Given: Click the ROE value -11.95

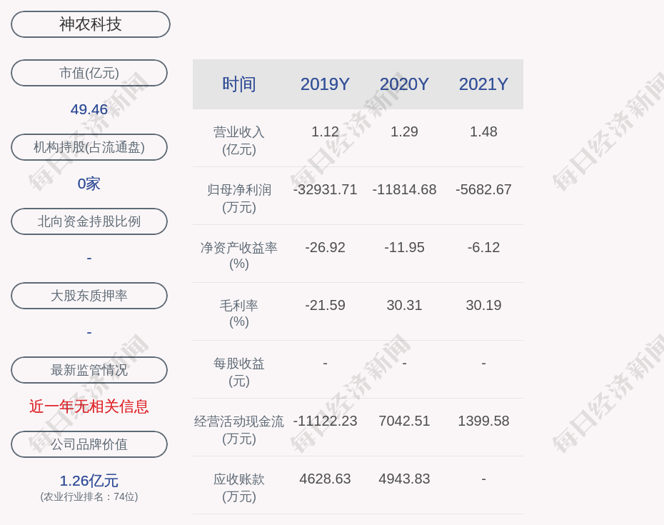Looking at the screenshot, I should tap(404, 247).
